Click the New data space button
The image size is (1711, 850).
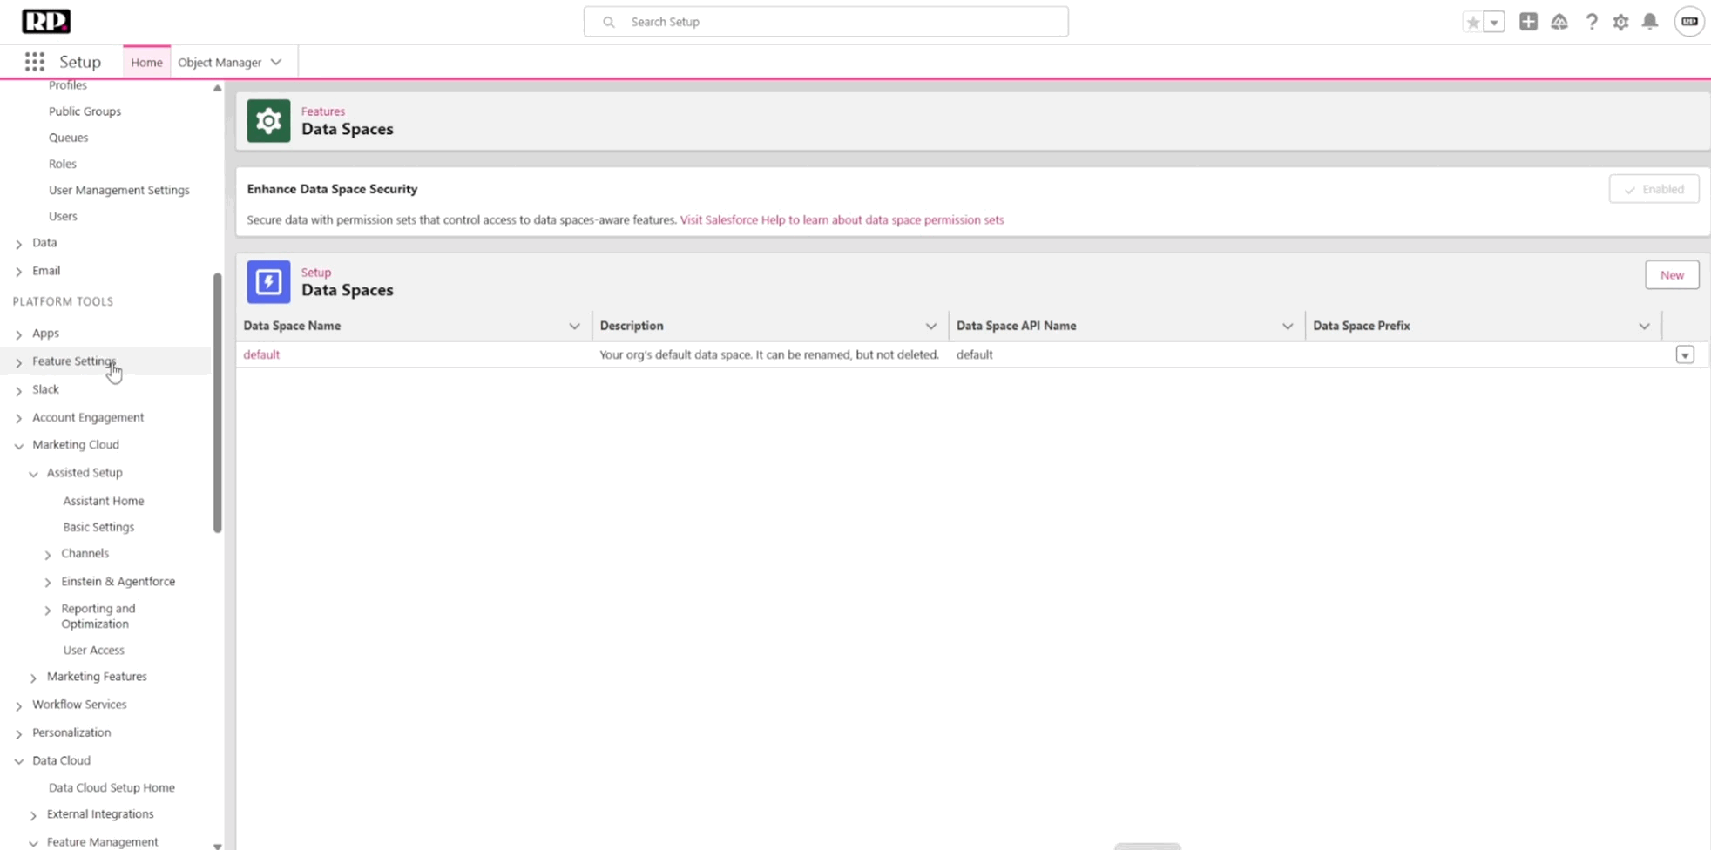(x=1671, y=275)
